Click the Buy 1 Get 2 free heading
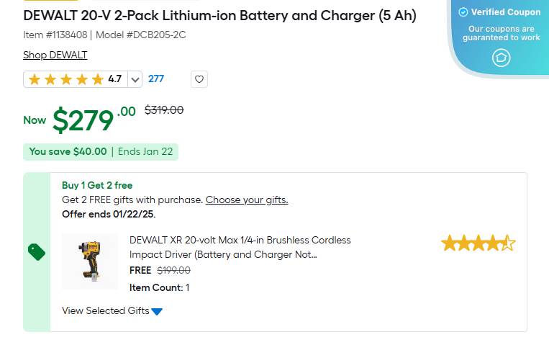 97,185
